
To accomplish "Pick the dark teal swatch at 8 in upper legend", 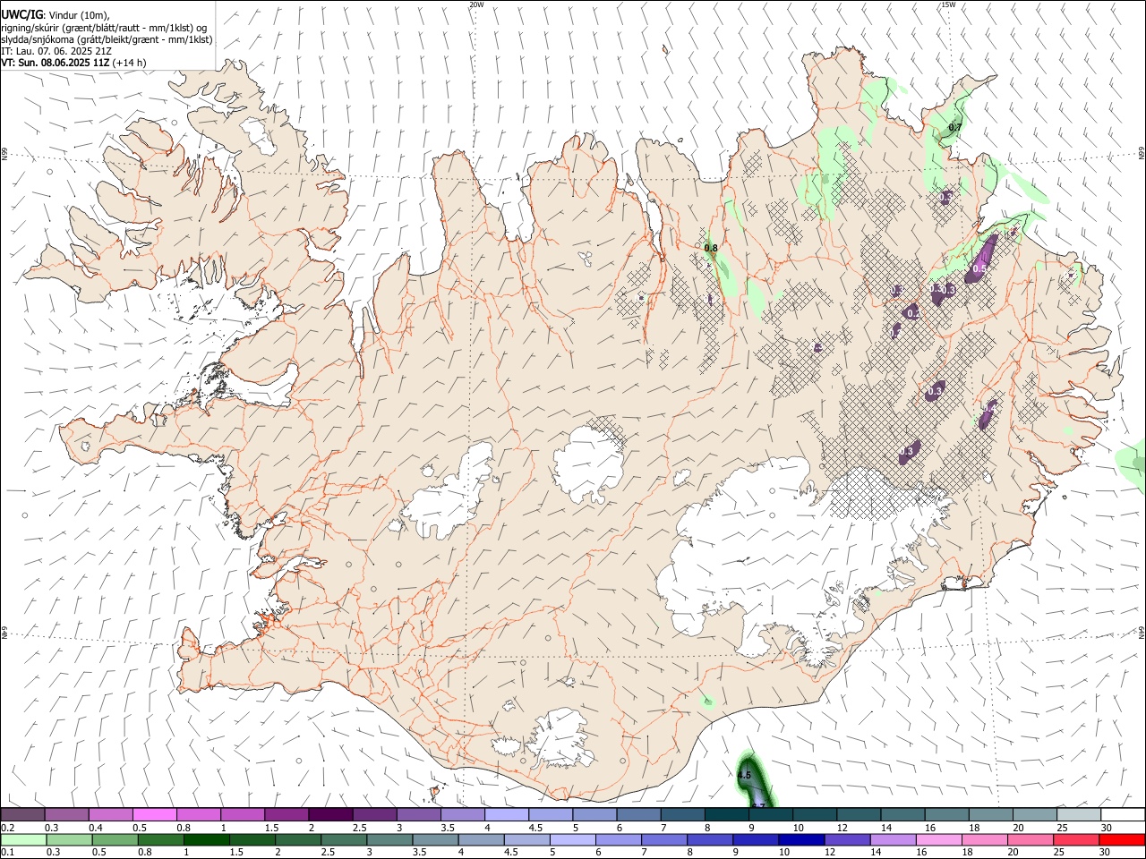I will point(727,814).
